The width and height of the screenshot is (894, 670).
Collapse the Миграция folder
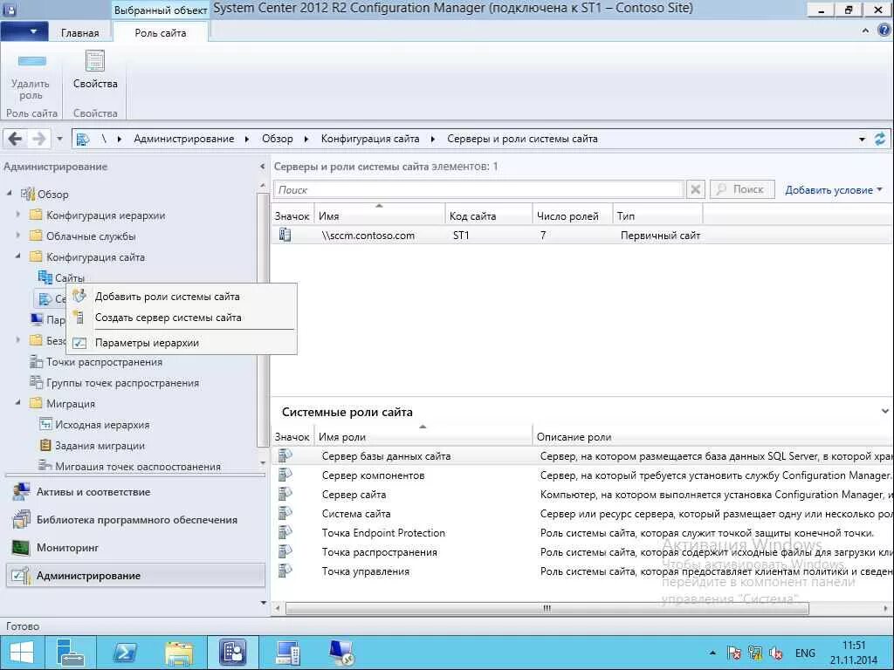point(17,403)
